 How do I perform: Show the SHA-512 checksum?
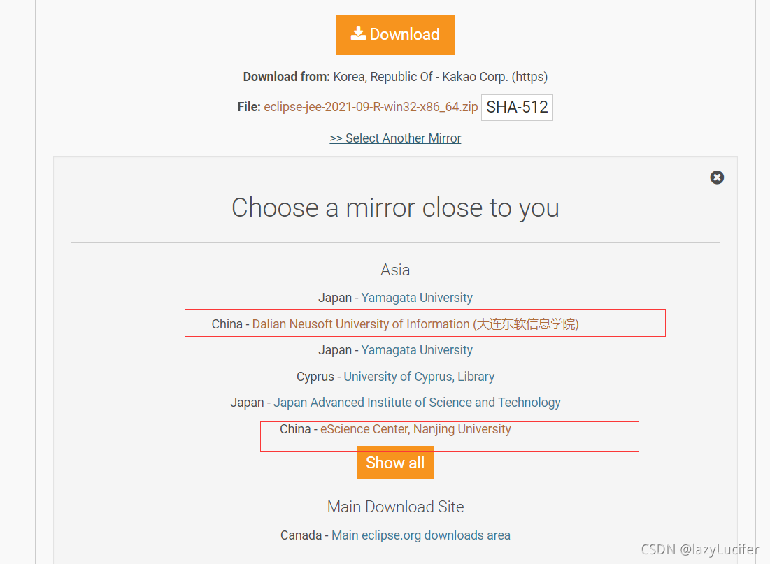[517, 107]
